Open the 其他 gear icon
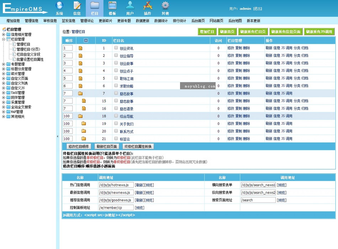The height and width of the screenshot is (249, 338). click(165, 6)
